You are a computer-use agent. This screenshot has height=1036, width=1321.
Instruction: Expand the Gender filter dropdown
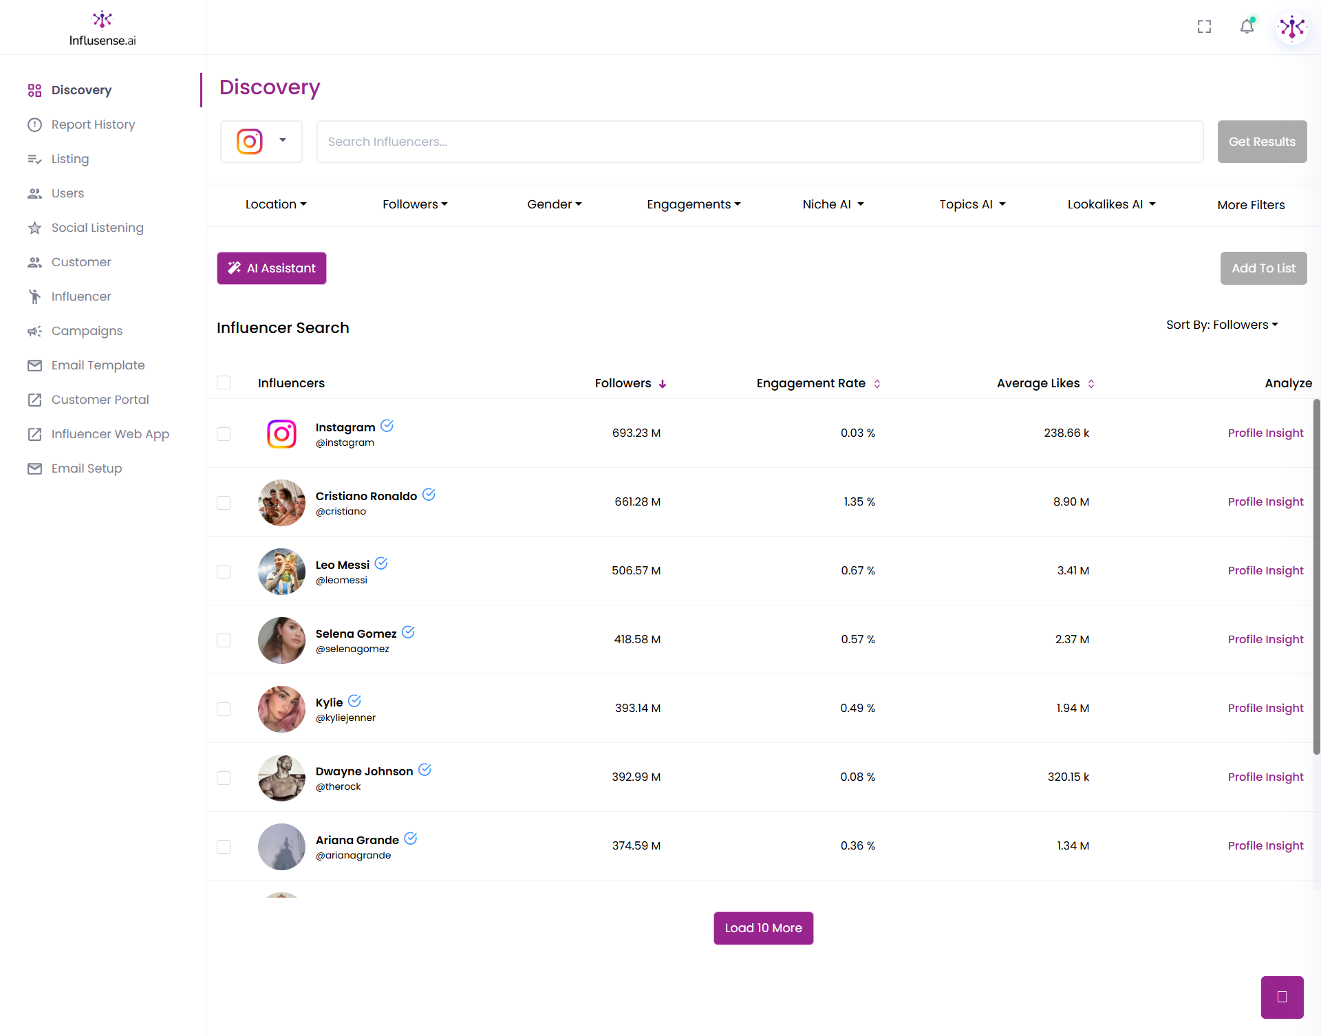555,204
